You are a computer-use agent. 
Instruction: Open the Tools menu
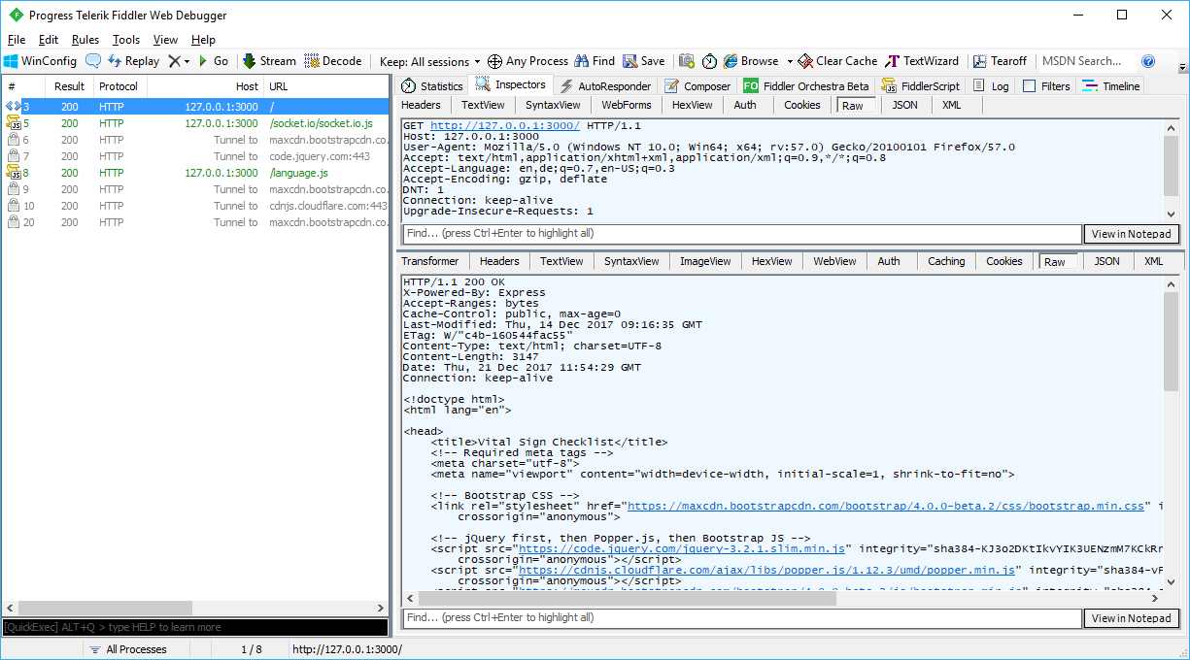[126, 40]
